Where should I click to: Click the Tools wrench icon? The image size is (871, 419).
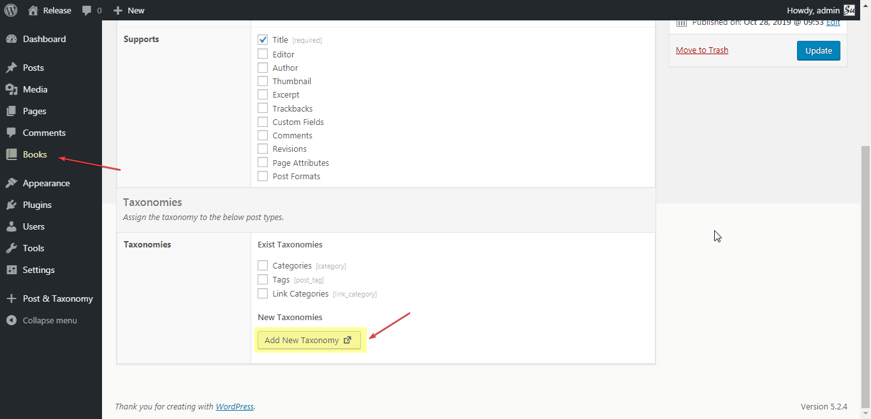(11, 248)
